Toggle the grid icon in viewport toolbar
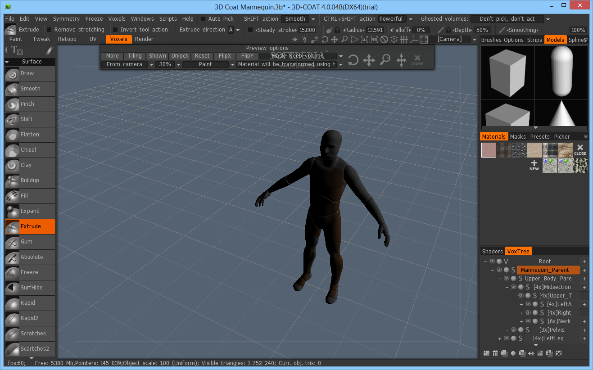The width and height of the screenshot is (593, 370). 404,40
